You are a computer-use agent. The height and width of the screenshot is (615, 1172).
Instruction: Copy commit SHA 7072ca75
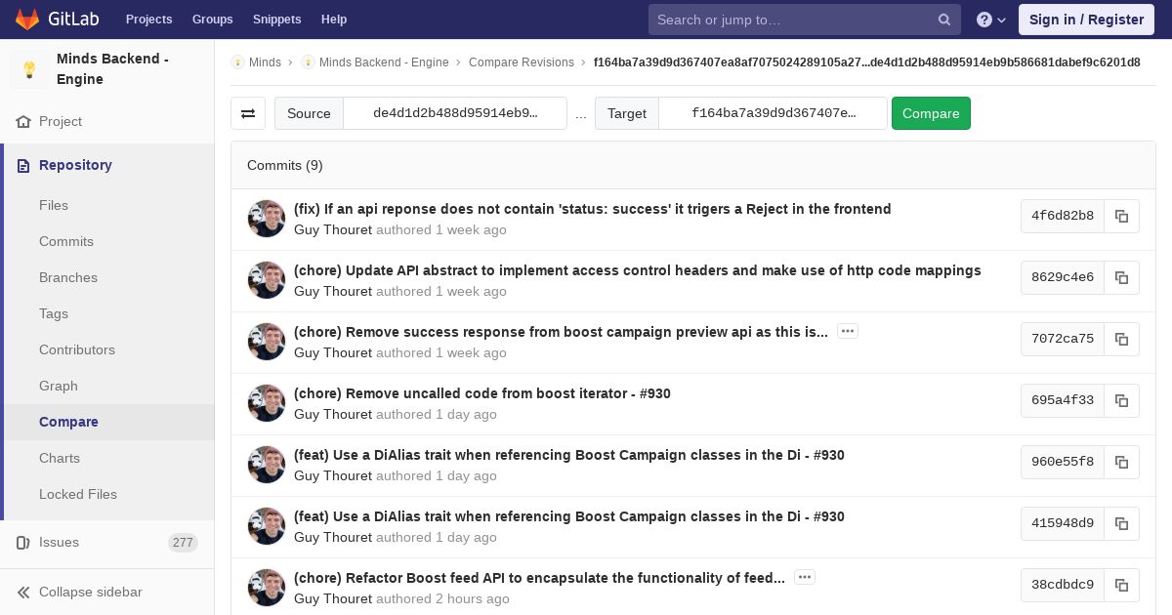click(1121, 339)
